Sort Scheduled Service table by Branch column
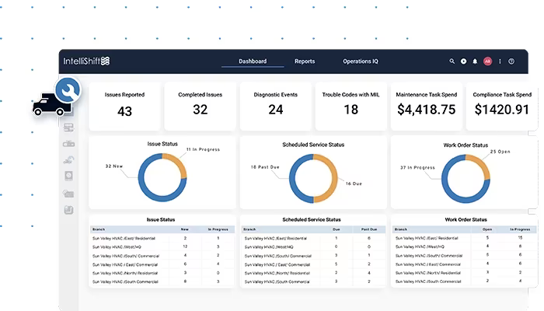Image resolution: width=544 pixels, height=311 pixels. 249,229
